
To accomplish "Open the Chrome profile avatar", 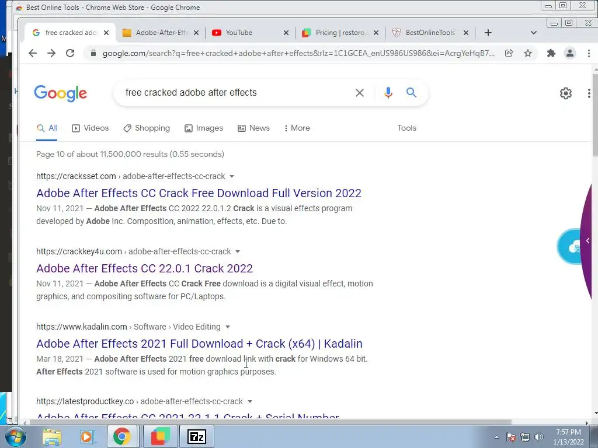I will (570, 53).
